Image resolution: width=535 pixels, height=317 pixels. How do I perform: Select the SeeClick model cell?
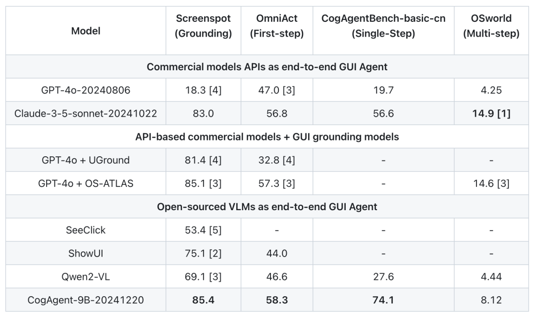[86, 230]
